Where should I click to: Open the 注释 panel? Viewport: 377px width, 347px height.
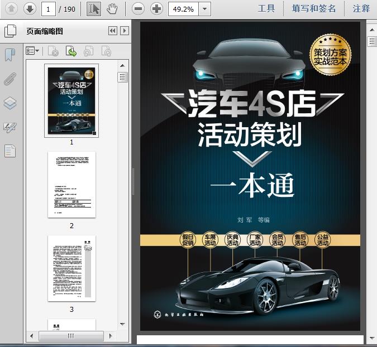coord(361,8)
